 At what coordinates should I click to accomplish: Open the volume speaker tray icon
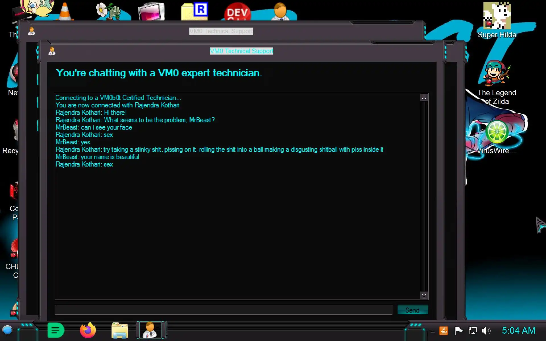486,331
